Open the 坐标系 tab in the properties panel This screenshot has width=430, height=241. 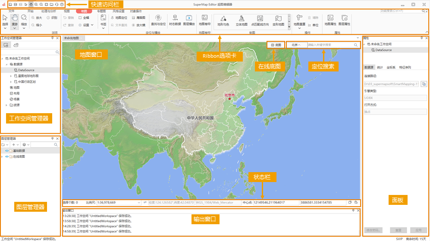391,68
